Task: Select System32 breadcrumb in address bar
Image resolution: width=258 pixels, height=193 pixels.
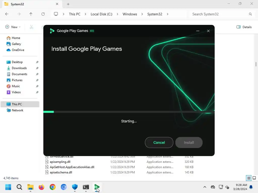Action: 155,14
